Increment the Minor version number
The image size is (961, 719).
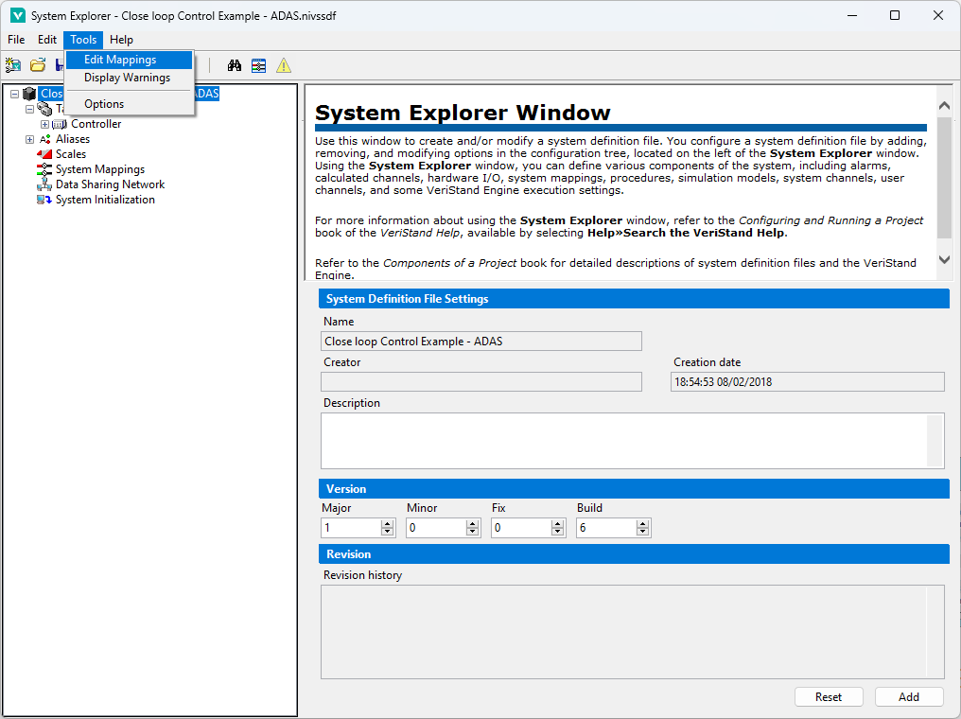pos(473,524)
